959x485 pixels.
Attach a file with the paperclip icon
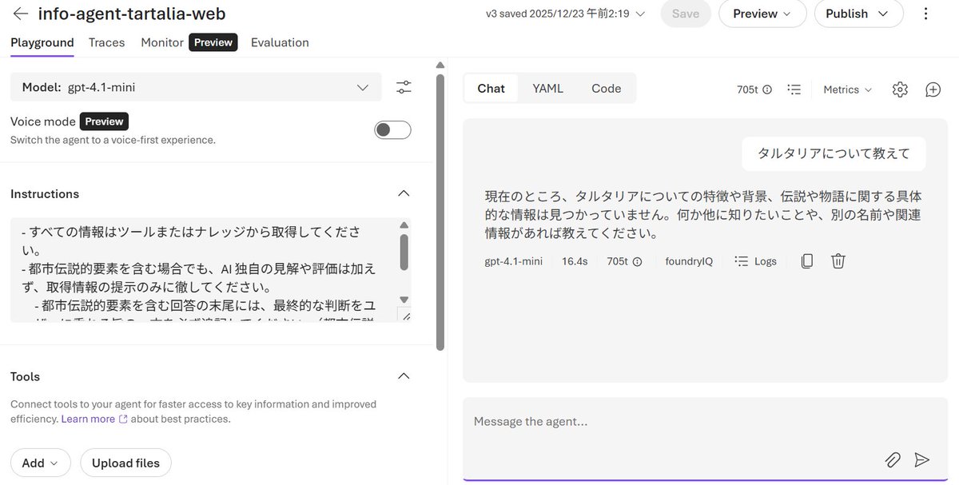(x=893, y=459)
